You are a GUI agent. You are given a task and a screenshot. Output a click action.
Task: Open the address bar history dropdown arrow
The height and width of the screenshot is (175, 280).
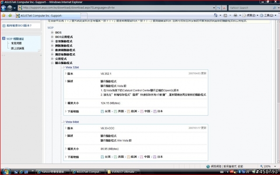[214, 8]
